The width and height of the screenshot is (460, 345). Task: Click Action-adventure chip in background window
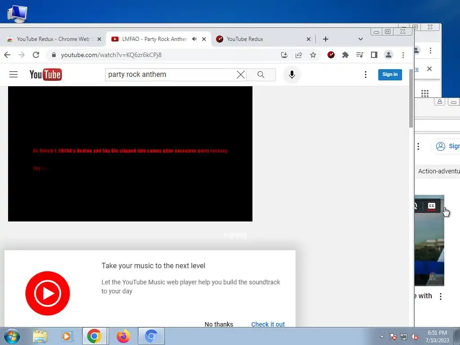point(438,171)
